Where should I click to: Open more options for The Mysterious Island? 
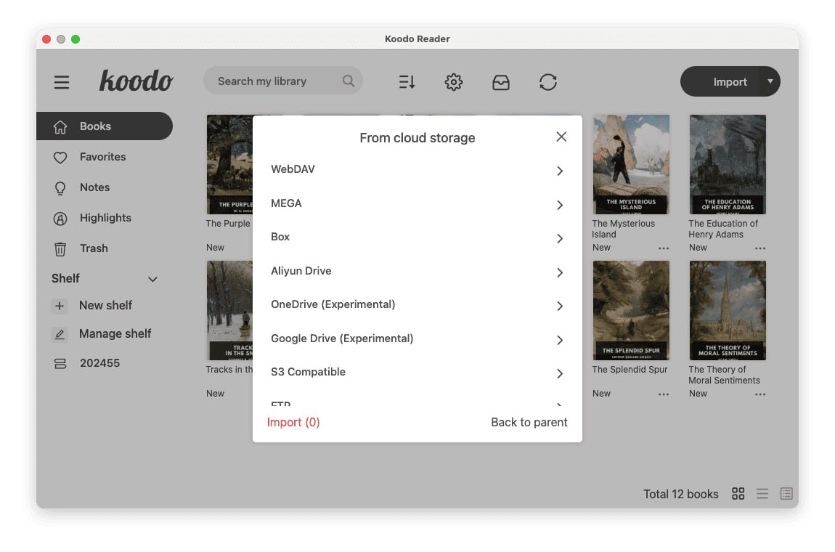664,248
